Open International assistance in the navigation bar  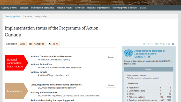coord(43,8)
